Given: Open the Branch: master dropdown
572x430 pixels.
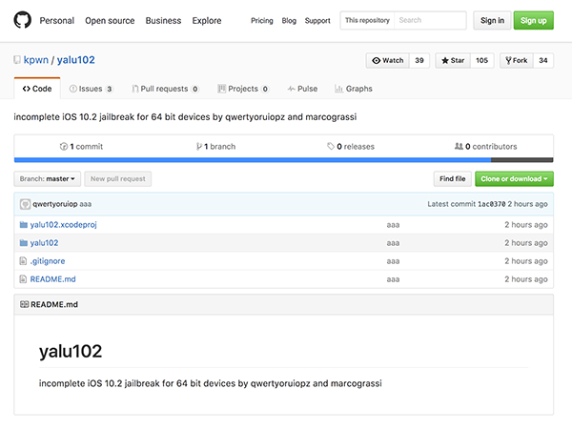Looking at the screenshot, I should (48, 178).
